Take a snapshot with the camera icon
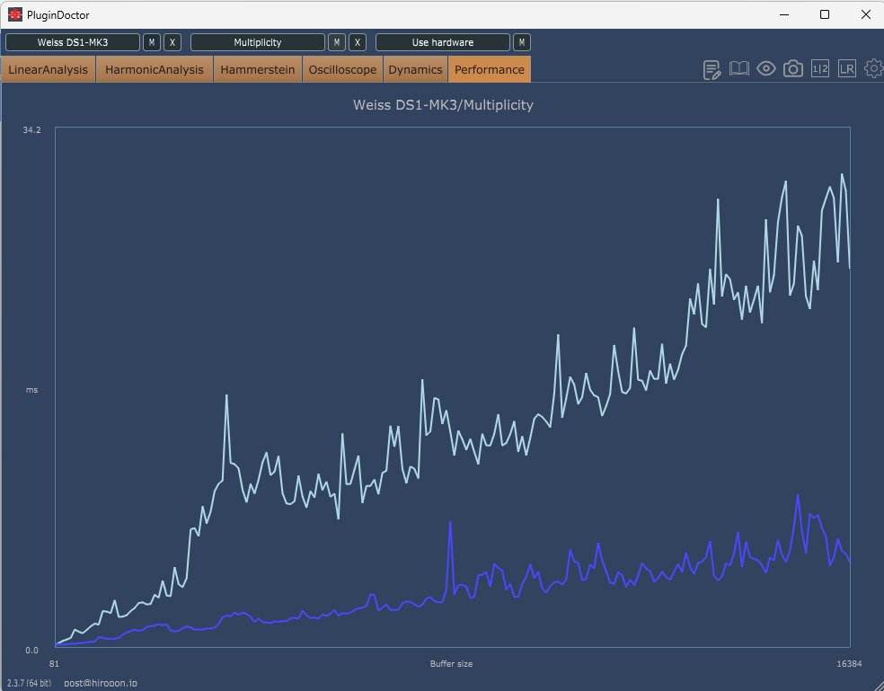The image size is (884, 691). 793,69
